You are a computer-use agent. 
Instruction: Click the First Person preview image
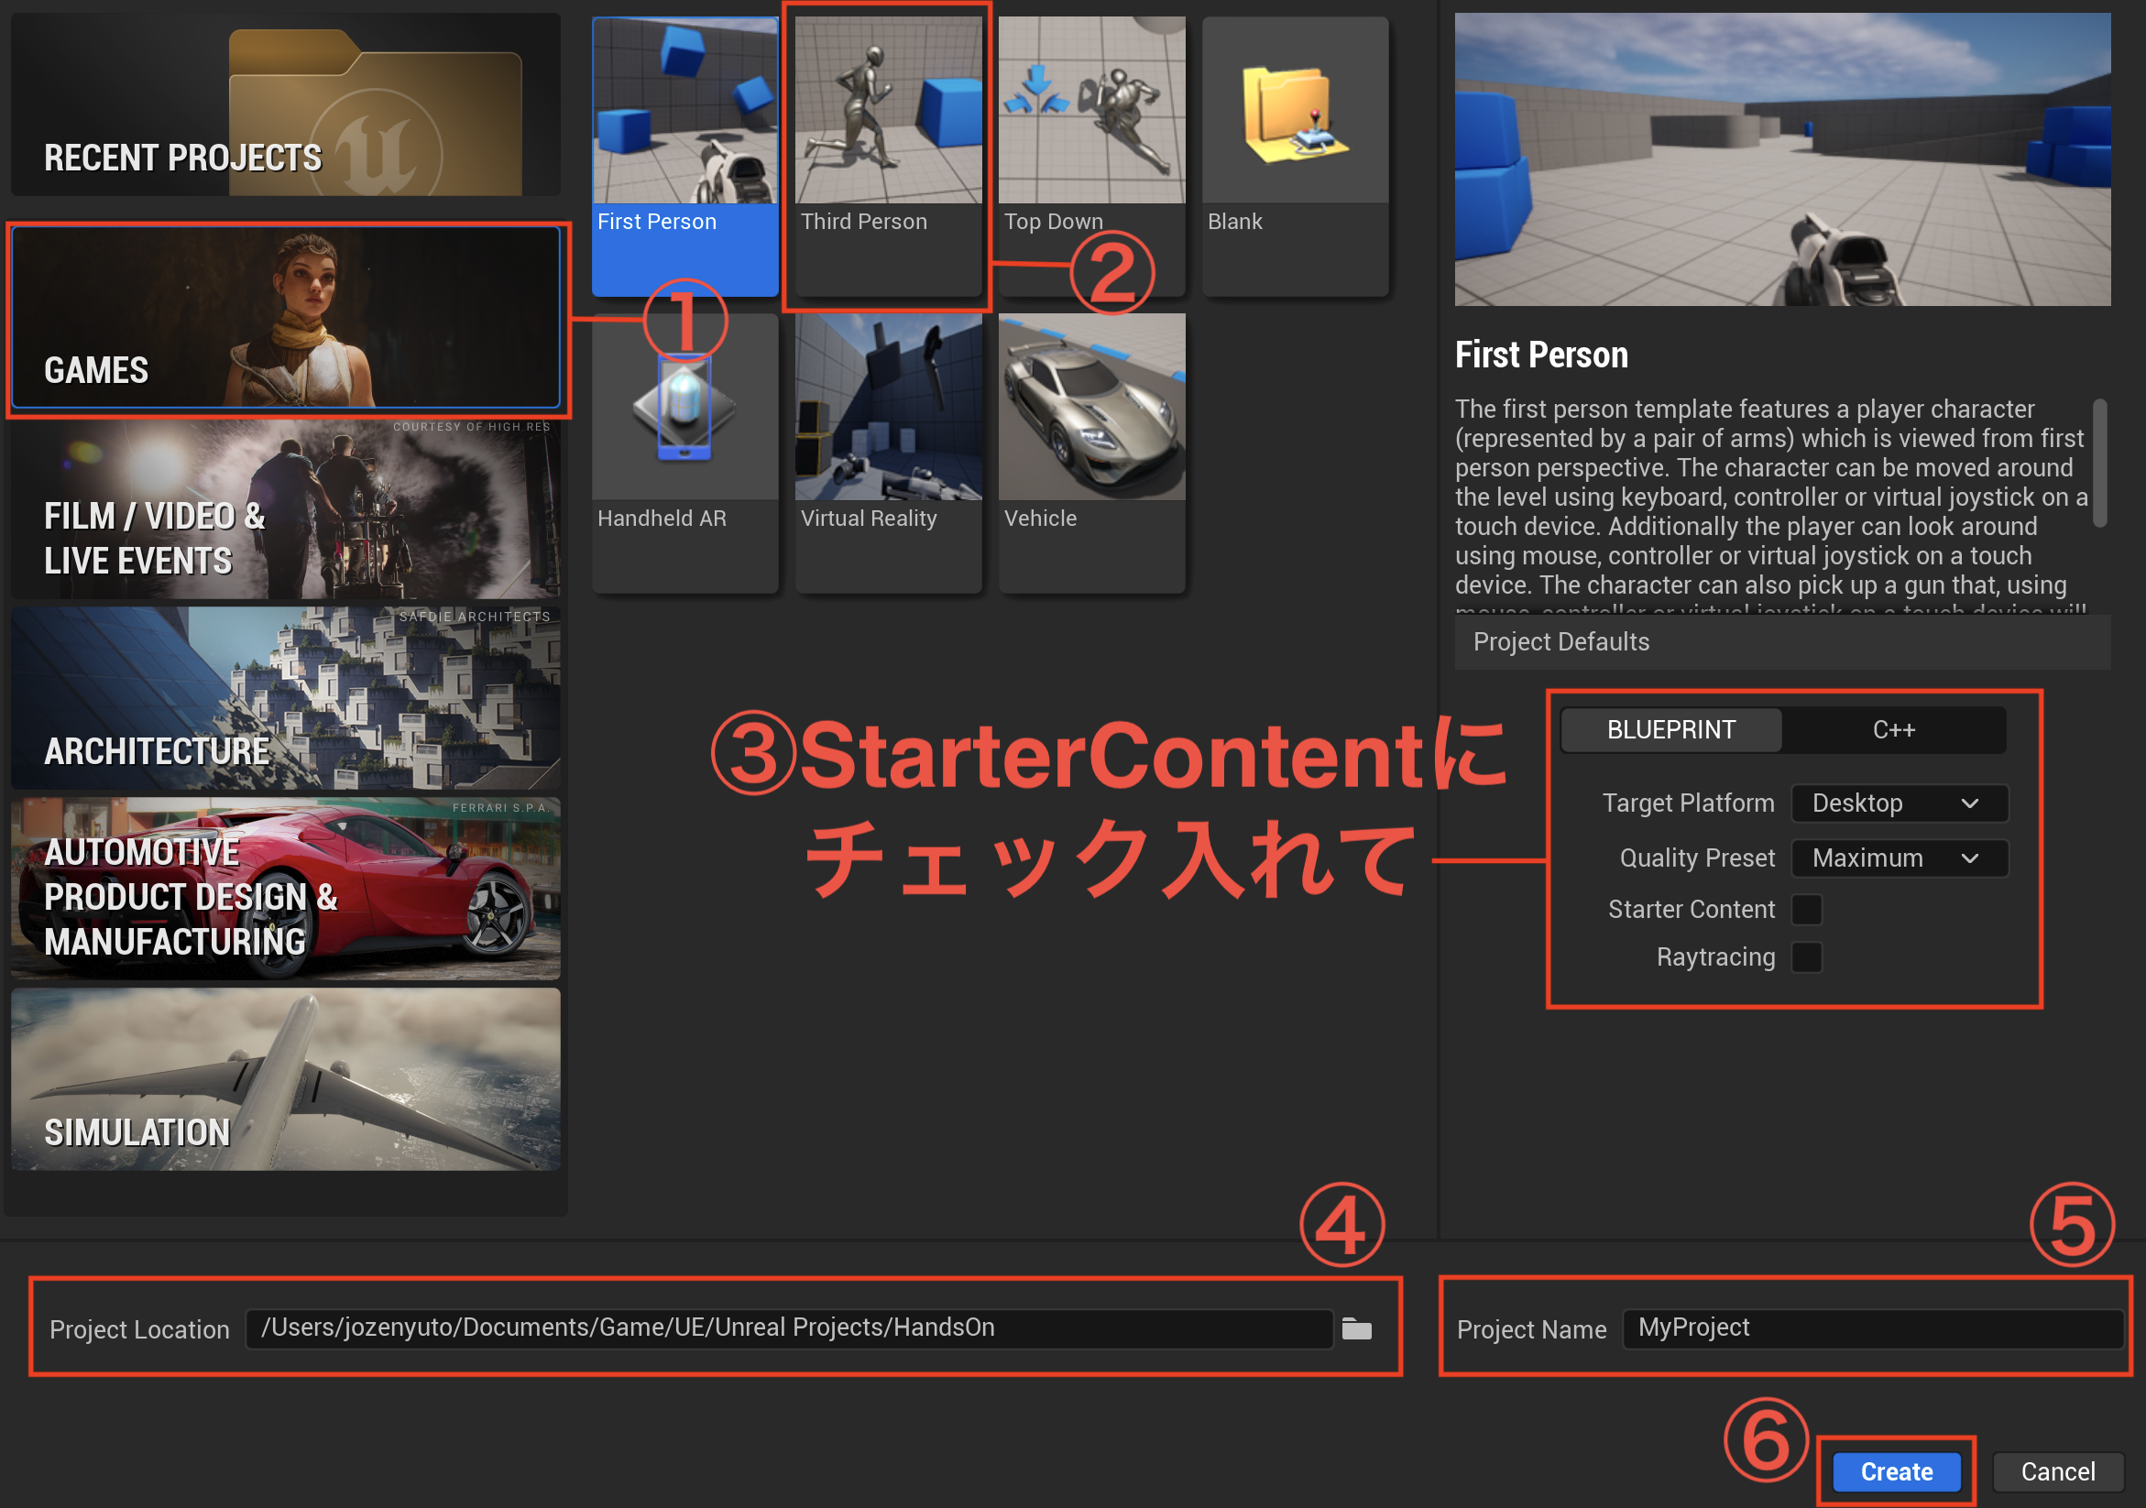point(1782,159)
